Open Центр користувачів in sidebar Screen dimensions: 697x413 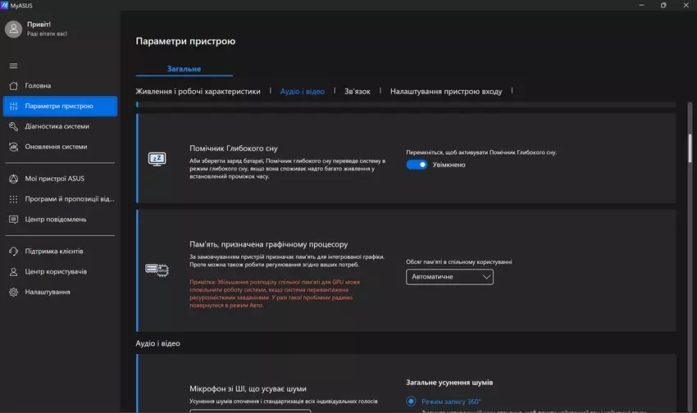tap(56, 271)
